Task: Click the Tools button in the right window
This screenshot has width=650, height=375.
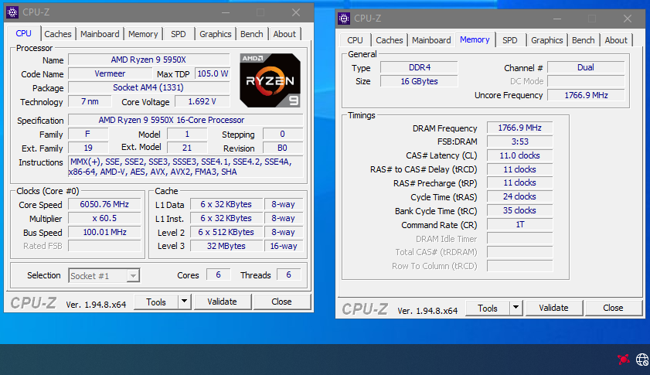Action: coord(488,309)
